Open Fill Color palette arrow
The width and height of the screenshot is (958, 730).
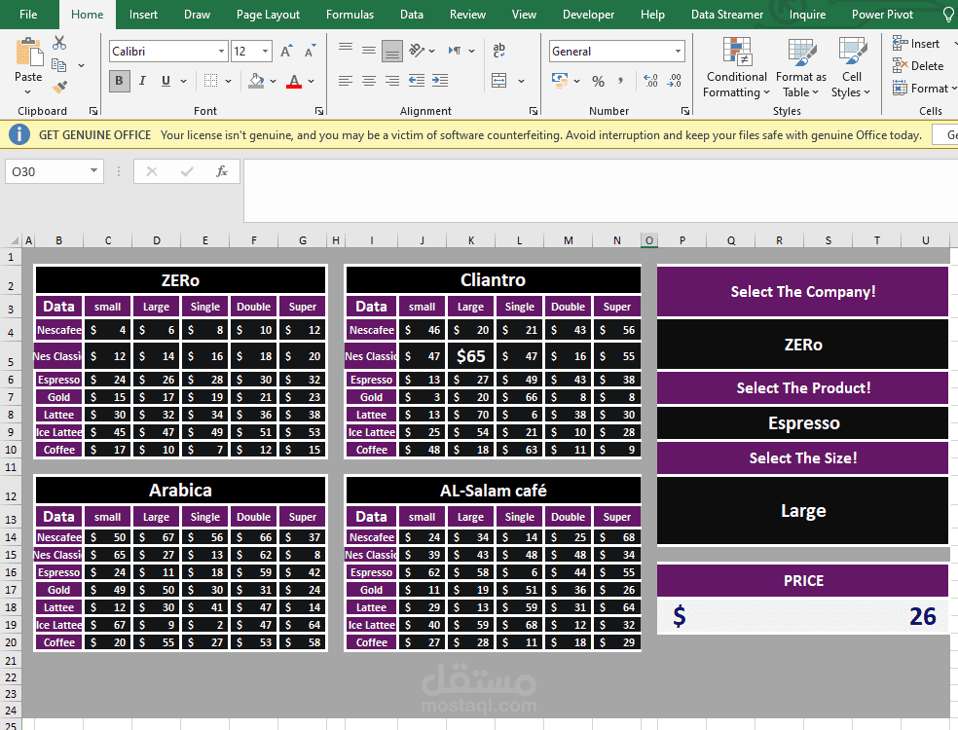click(274, 81)
